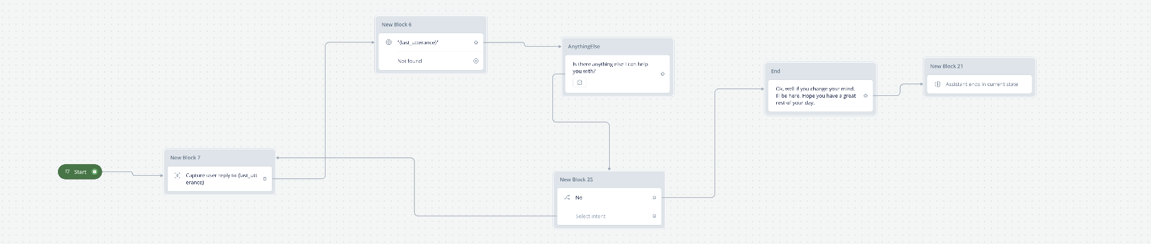
Task: Open the 'Assistant ends in current state' step
Action: pos(979,84)
